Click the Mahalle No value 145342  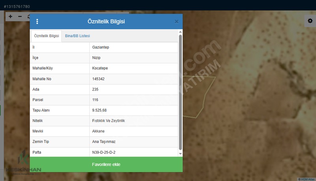(x=98, y=79)
